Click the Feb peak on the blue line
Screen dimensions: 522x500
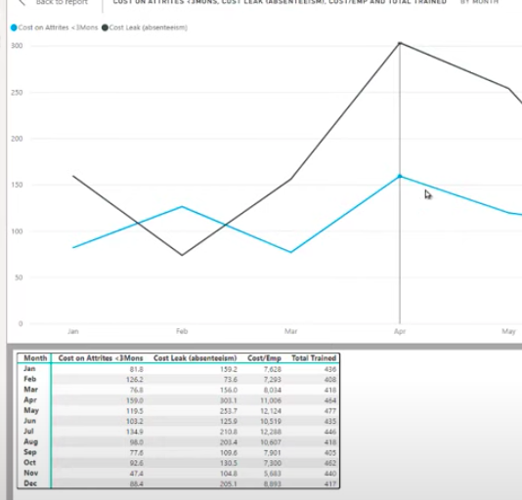[182, 207]
